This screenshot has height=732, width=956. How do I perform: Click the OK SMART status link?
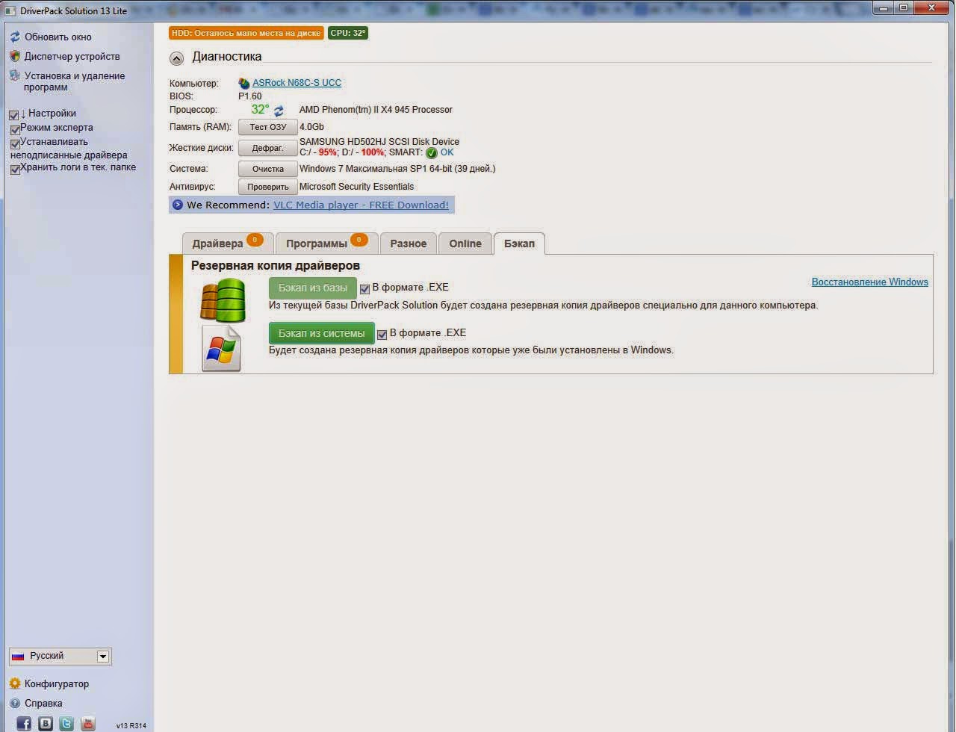(447, 152)
